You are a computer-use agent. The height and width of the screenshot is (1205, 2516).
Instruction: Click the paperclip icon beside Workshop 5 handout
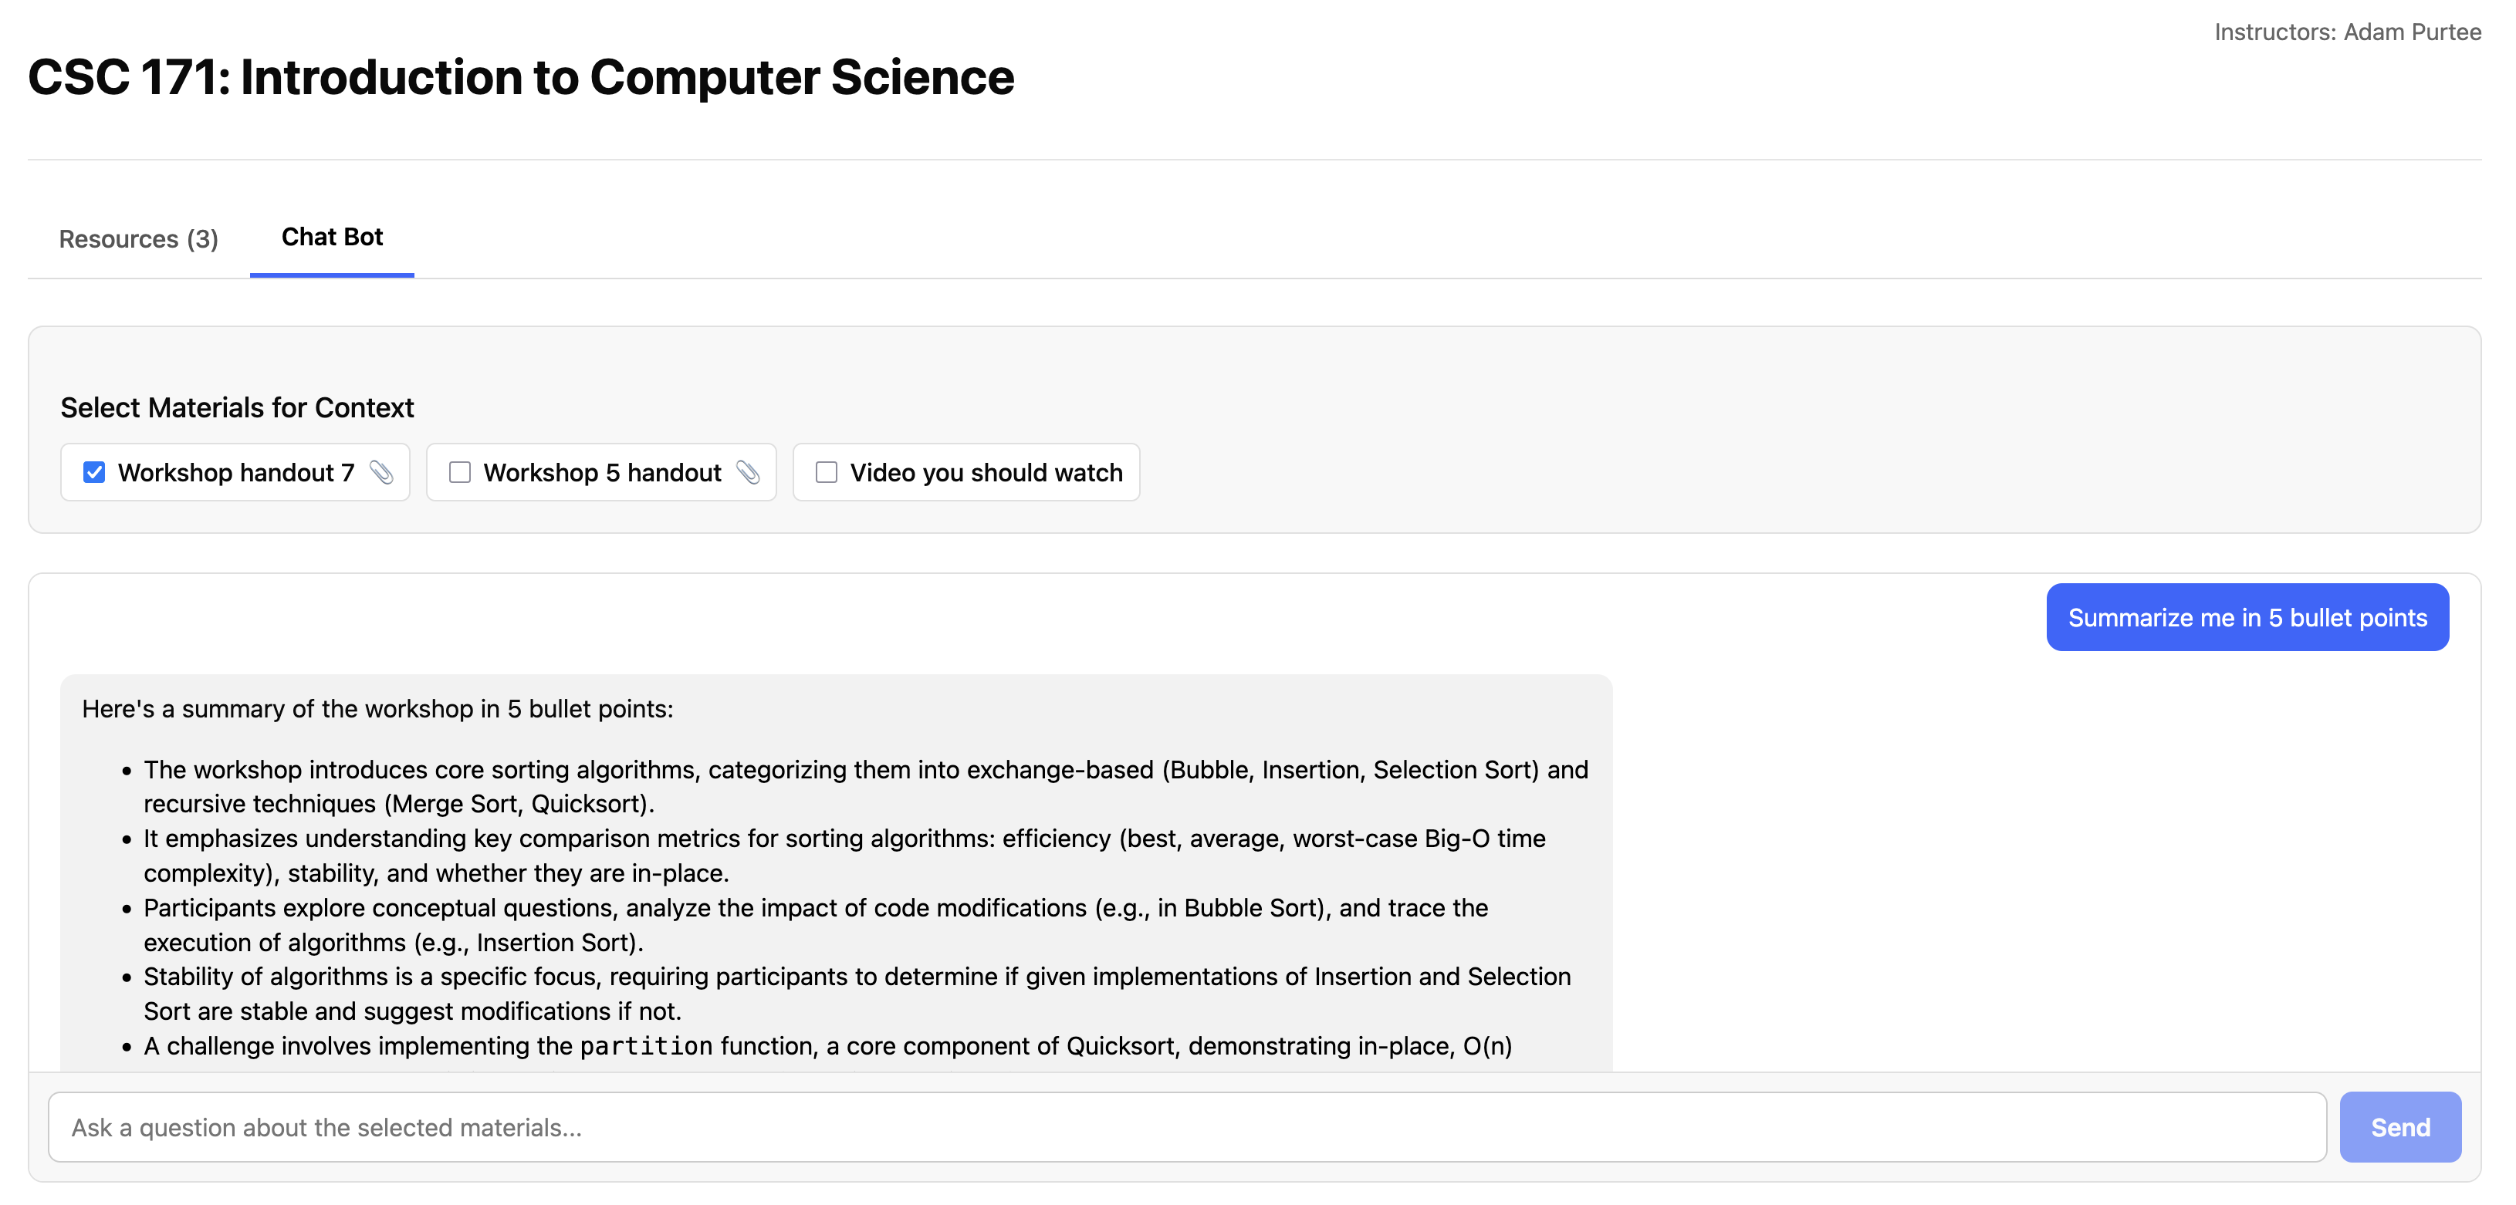748,473
